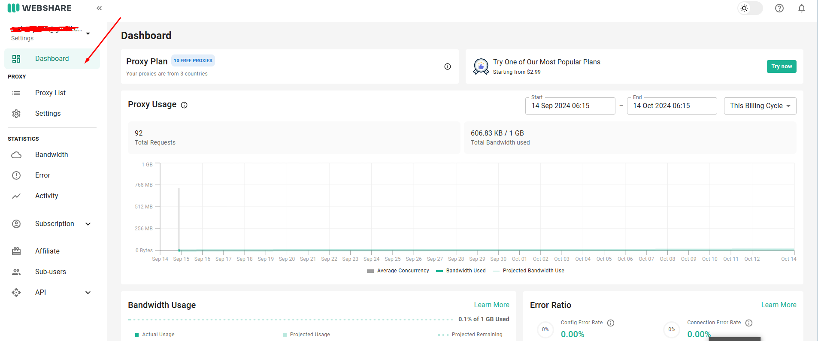Click info icon next to Proxy Usage
Viewport: 818px width, 341px height.
coord(184,105)
